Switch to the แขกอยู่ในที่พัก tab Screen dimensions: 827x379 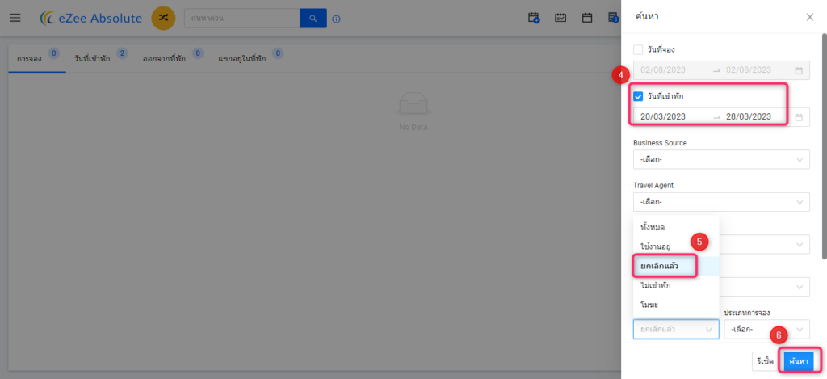[x=241, y=59]
